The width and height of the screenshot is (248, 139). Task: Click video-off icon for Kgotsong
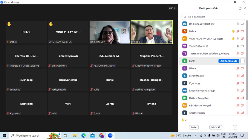[x=242, y=83]
